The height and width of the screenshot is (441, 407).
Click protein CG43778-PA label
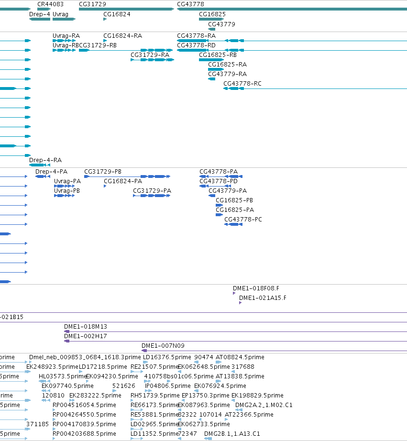point(219,172)
